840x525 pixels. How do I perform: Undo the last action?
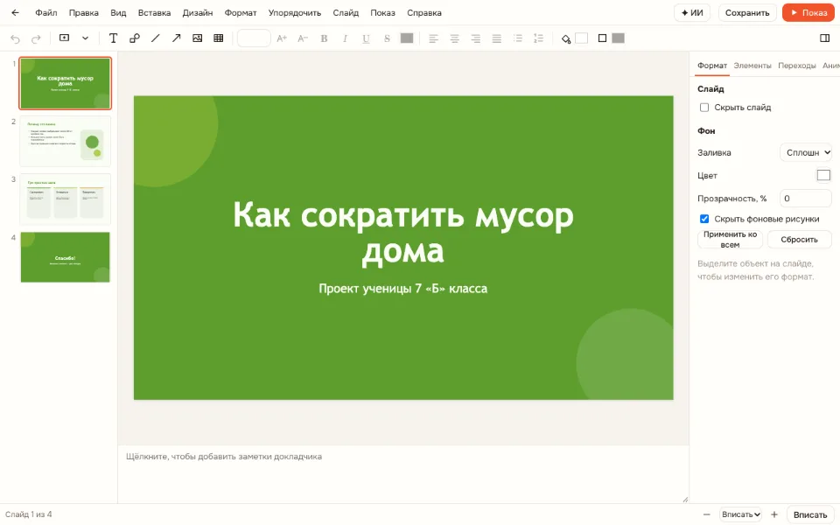[x=15, y=38]
